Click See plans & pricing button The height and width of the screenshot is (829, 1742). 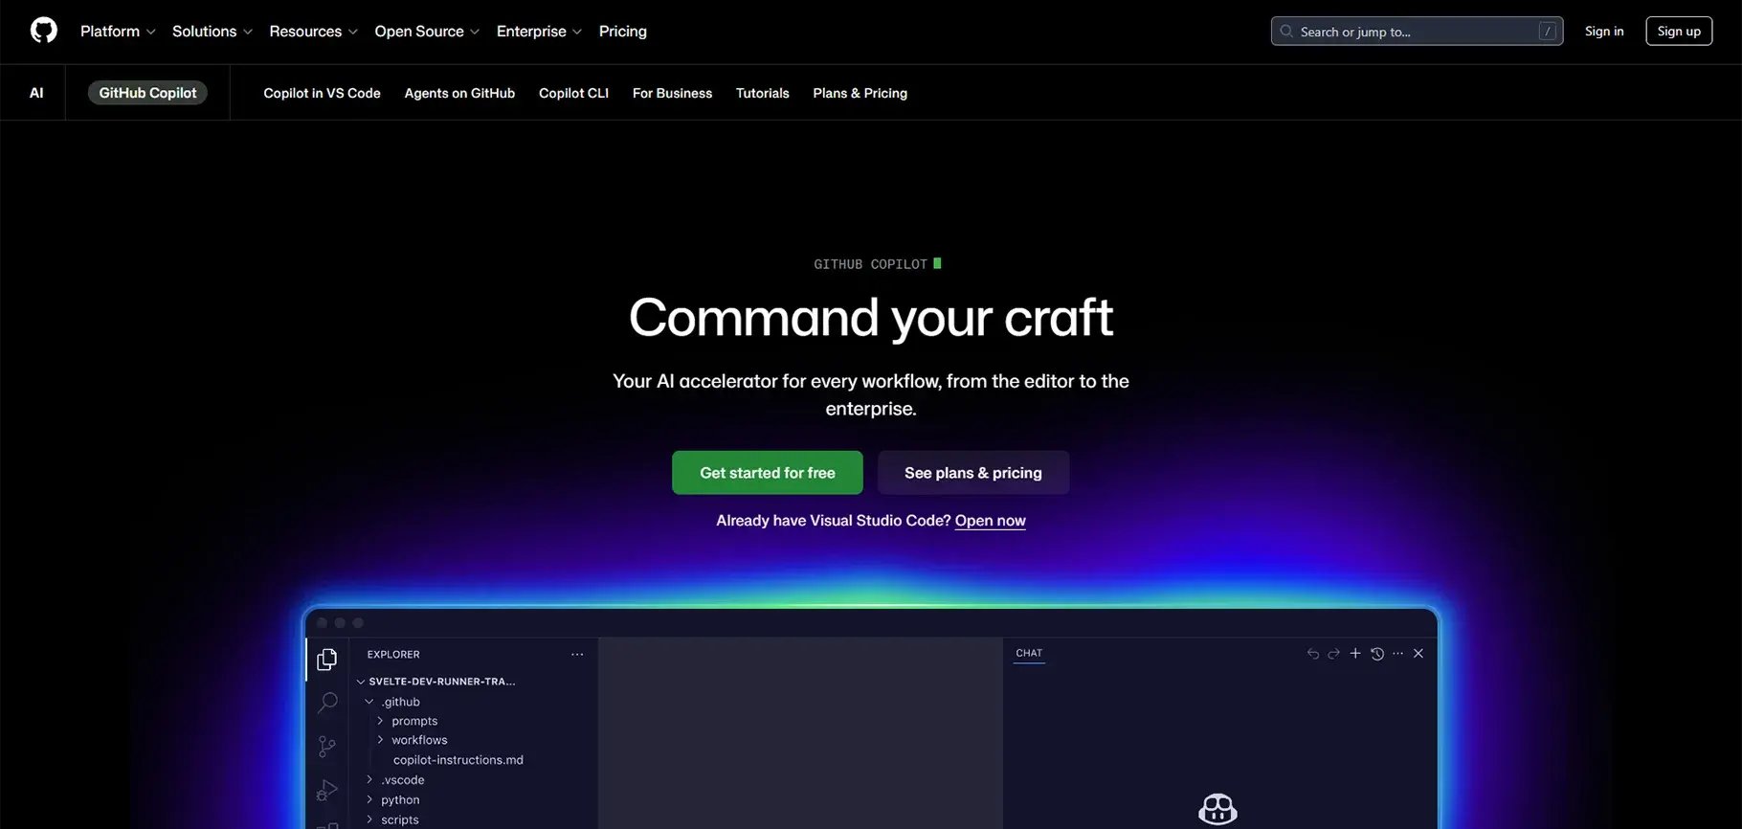click(973, 473)
